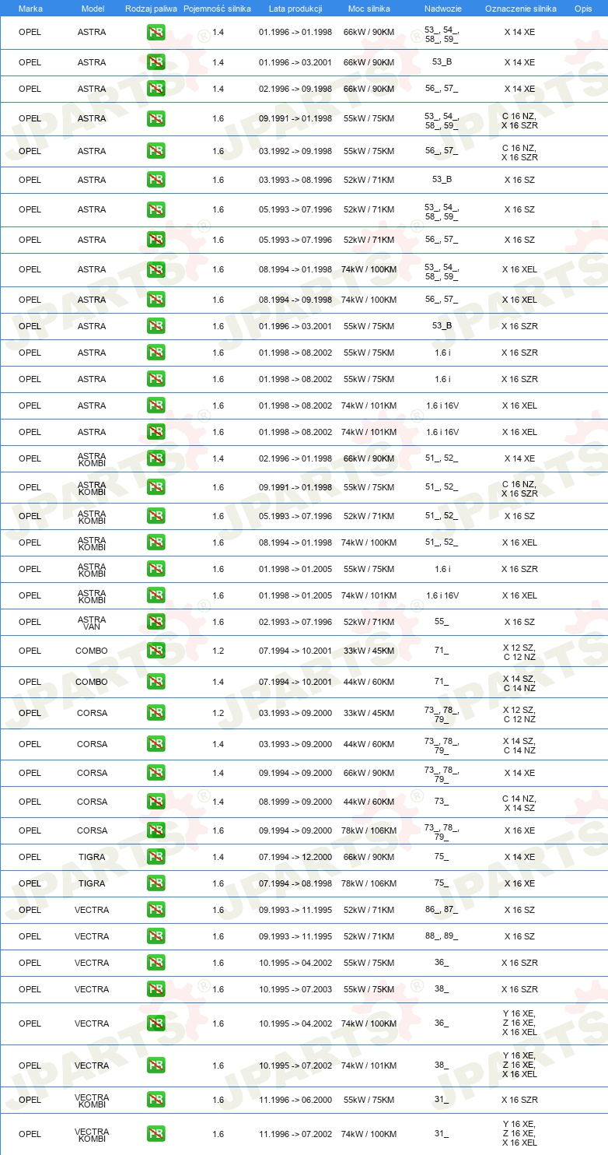Click the fuel icon in the Tigra 1.4 row
Viewport: 608px width, 1155px height.
tap(156, 857)
